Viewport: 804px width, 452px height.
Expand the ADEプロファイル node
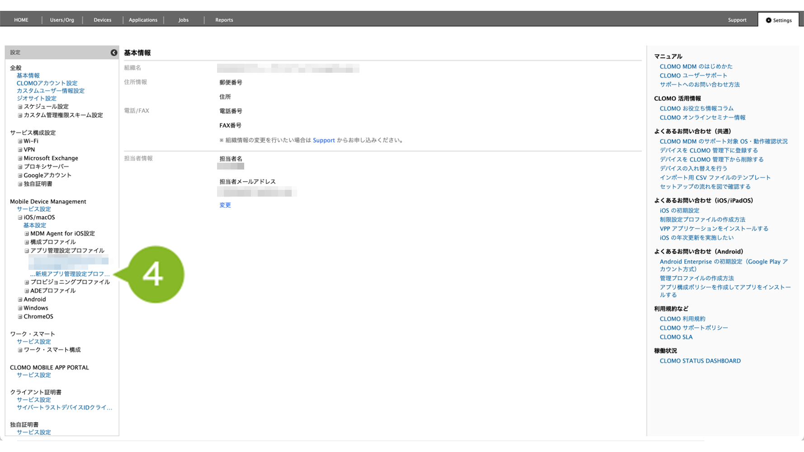click(x=27, y=291)
